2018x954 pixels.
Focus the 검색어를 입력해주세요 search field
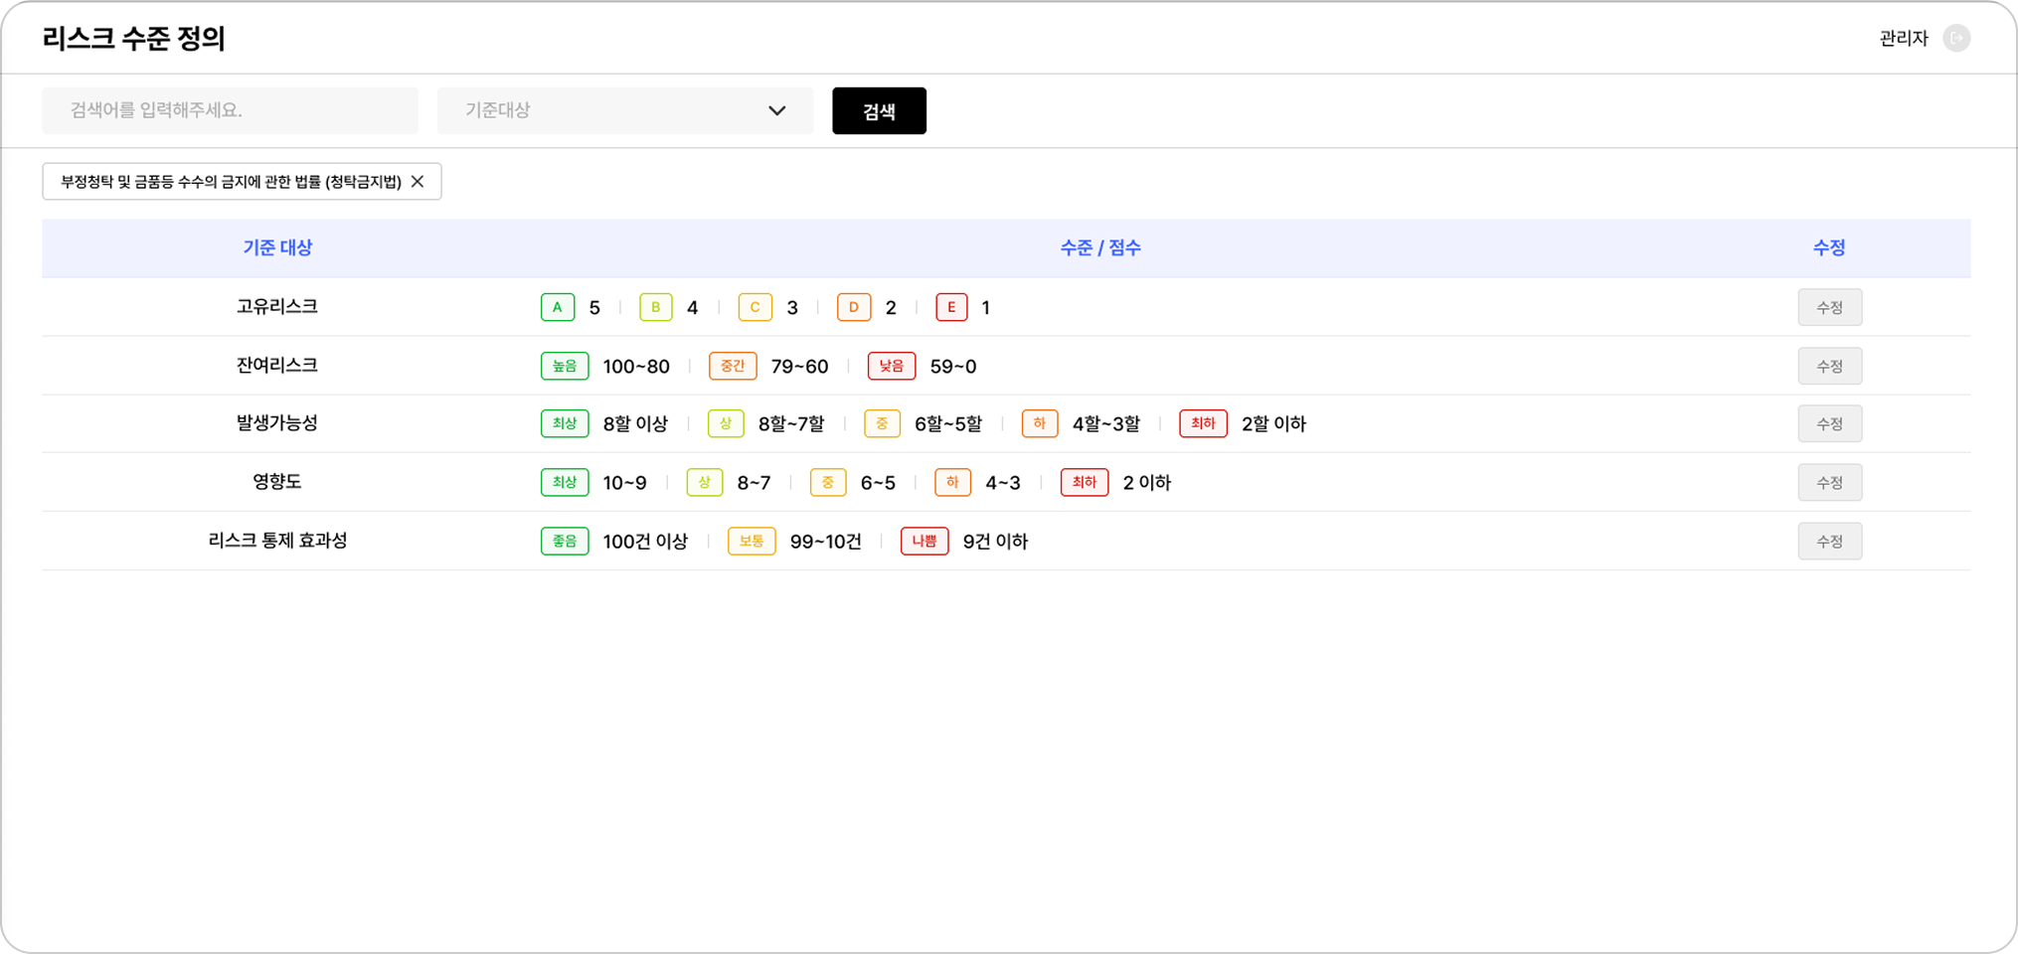pyautogui.click(x=230, y=110)
